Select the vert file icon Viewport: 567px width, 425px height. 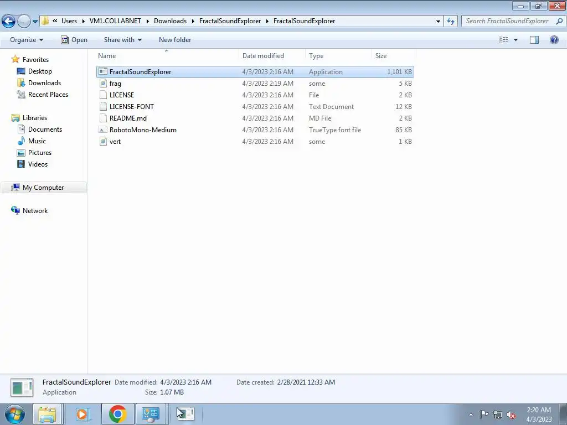[103, 141]
